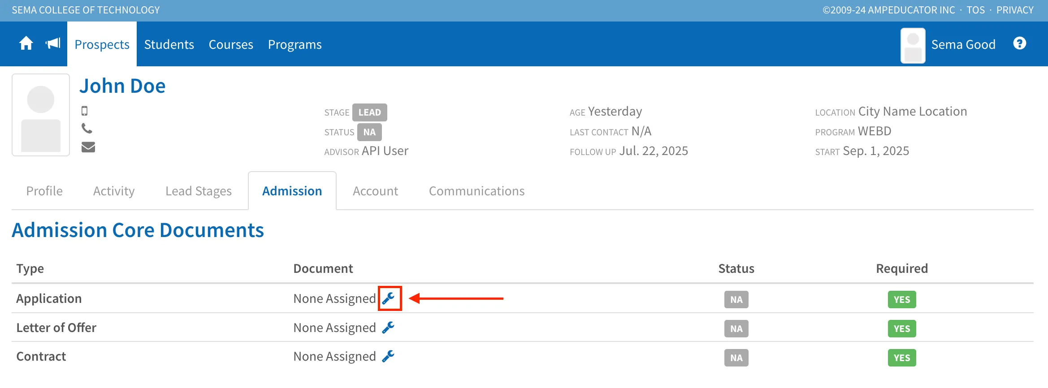
Task: Switch to the Lead Stages tab
Action: [x=199, y=191]
